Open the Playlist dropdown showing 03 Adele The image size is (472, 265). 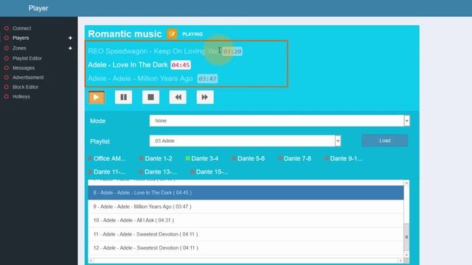(245, 141)
